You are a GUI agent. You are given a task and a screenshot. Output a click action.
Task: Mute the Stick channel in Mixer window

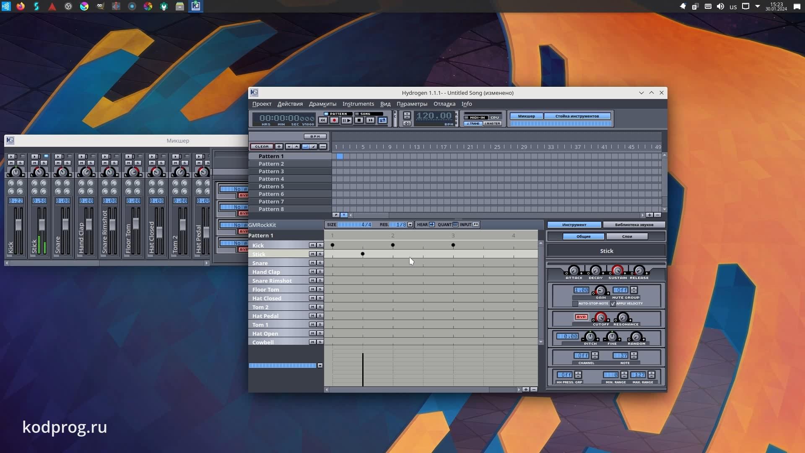point(35,163)
